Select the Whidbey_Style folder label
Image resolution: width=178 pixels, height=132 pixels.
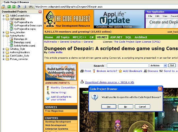(x=17, y=49)
